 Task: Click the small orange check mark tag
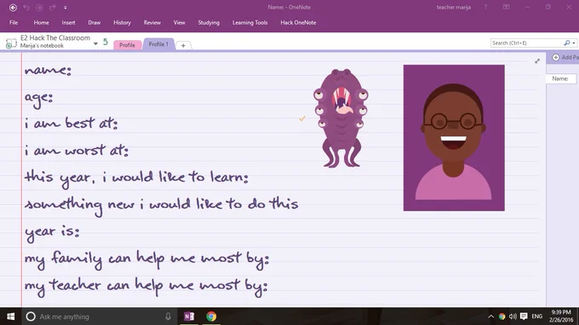pos(302,118)
